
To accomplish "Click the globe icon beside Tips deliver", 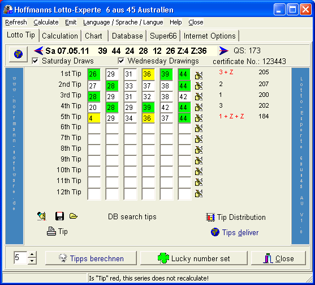I will point(215,232).
